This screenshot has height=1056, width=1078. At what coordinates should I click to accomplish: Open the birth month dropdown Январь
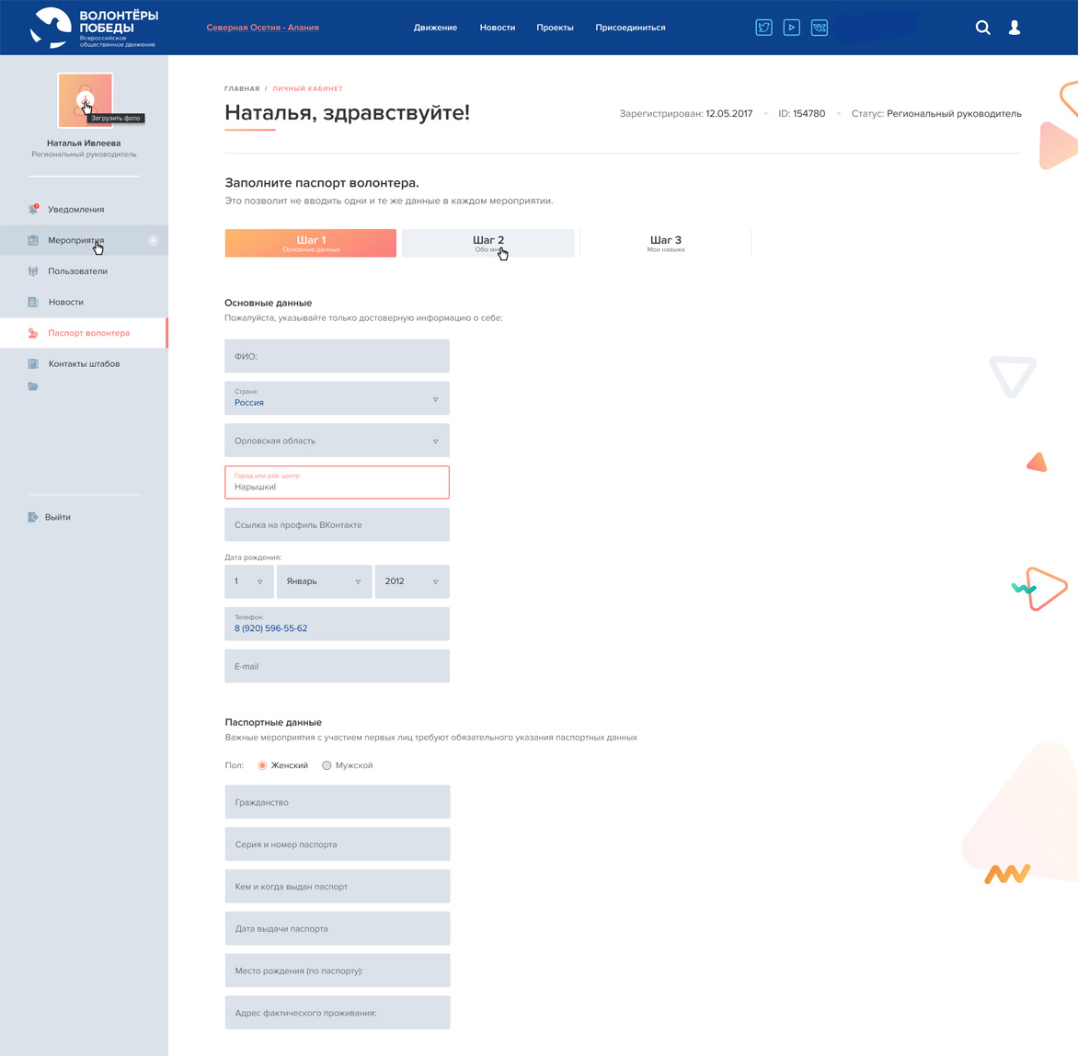pos(324,581)
